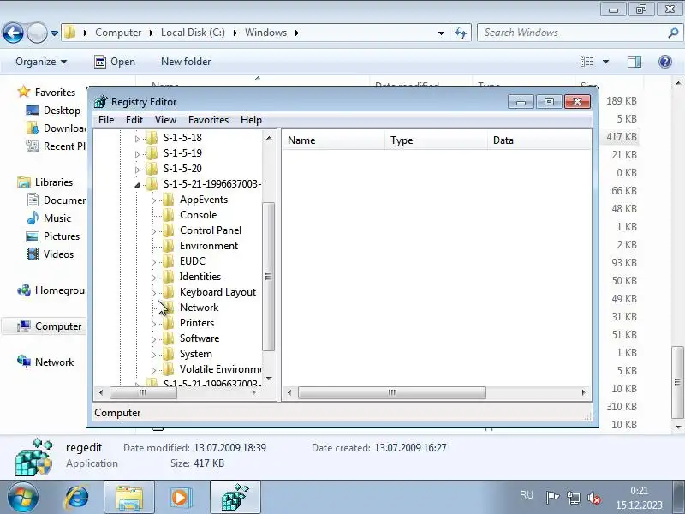Launch Internet Explorer from the taskbar
Screen dimensions: 685x514
[76, 498]
